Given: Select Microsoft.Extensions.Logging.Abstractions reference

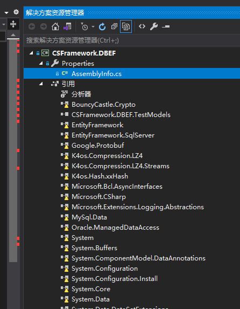Looking at the screenshot, I should click(x=138, y=207).
